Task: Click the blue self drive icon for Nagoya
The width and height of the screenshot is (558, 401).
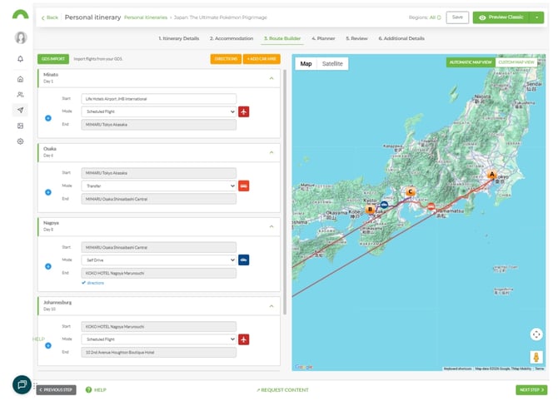Action: click(243, 260)
